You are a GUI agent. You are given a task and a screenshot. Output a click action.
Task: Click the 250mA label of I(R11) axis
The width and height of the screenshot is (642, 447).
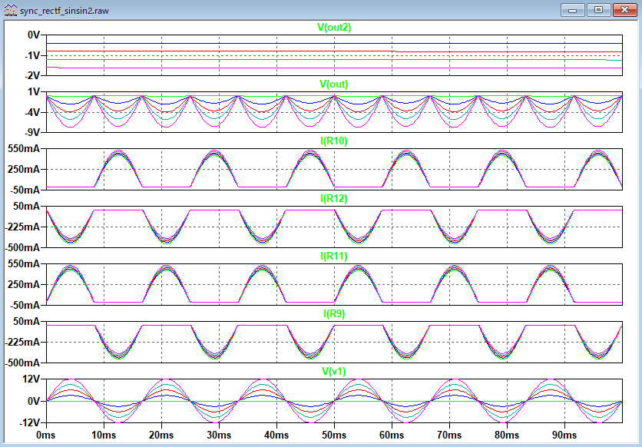coord(24,284)
